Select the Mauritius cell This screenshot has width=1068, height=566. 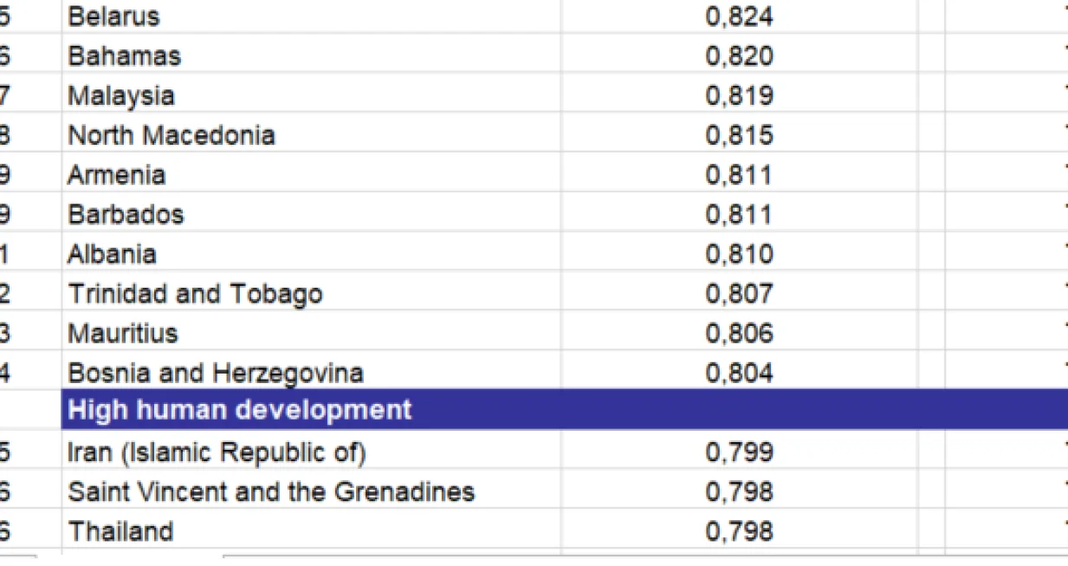pyautogui.click(x=123, y=334)
